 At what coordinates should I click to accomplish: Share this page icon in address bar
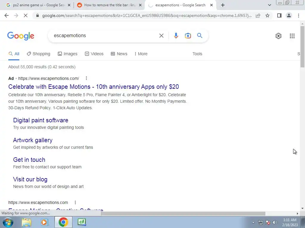[258, 15]
